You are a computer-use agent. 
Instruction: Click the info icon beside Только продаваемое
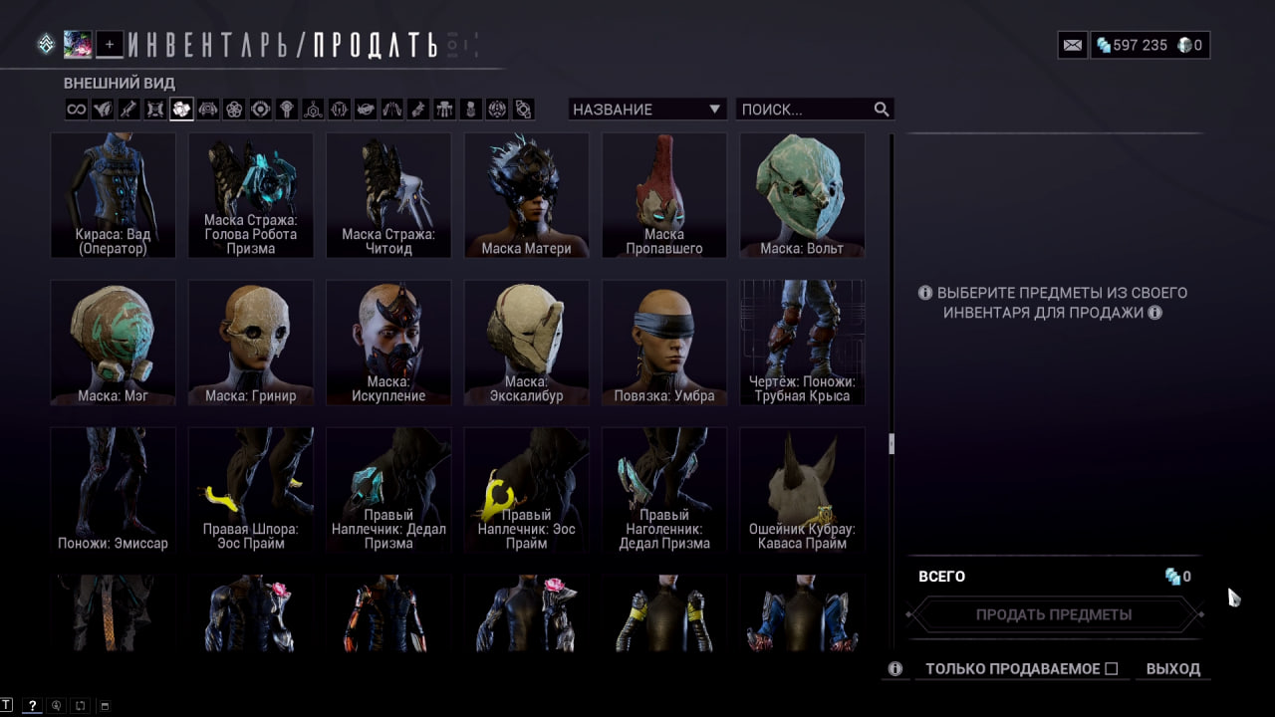895,669
